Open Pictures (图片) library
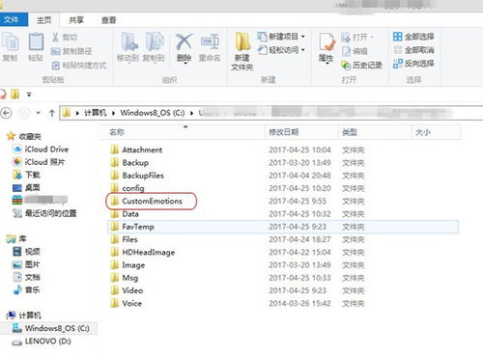This screenshot has height=355, width=483. (26, 264)
